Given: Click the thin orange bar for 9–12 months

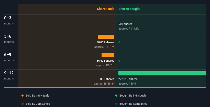Looking at the screenshot, I should point(114,73).
